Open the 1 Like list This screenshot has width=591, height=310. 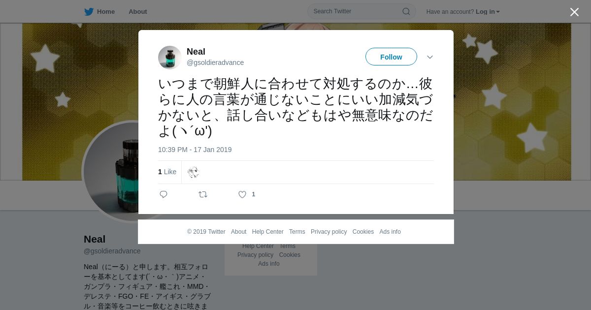167,172
